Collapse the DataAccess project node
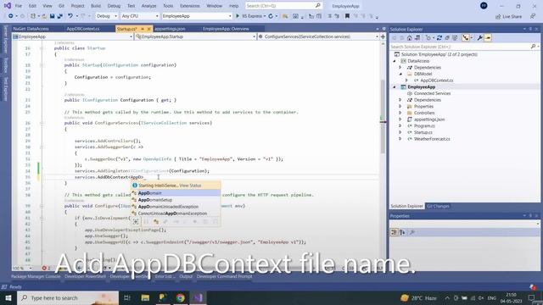This screenshot has height=305, width=543. pos(395,61)
